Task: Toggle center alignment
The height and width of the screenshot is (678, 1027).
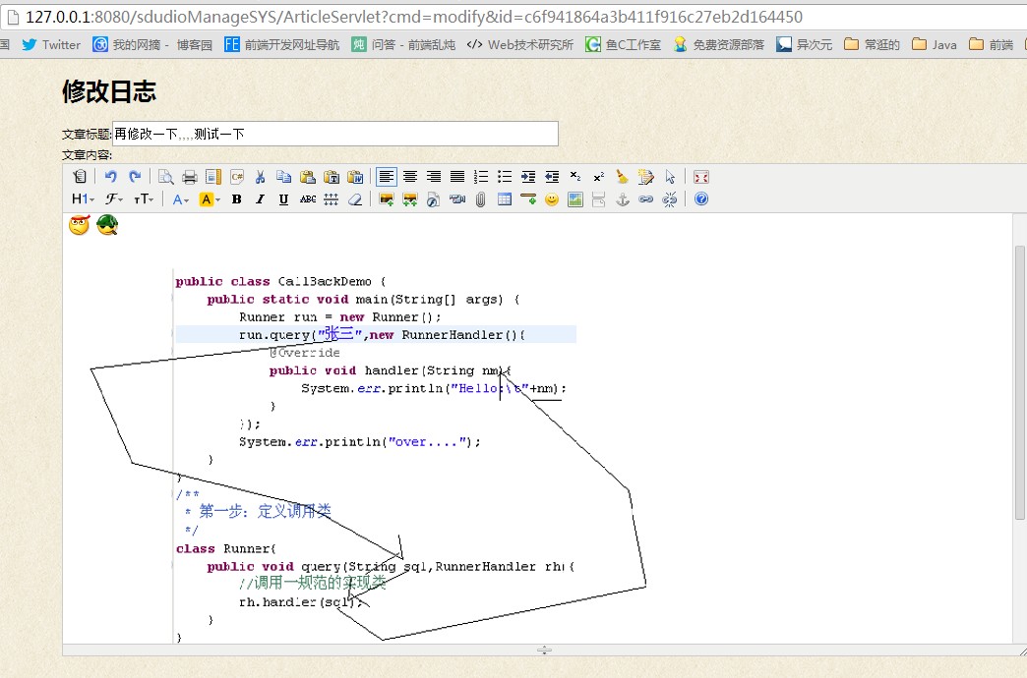Action: 410,177
